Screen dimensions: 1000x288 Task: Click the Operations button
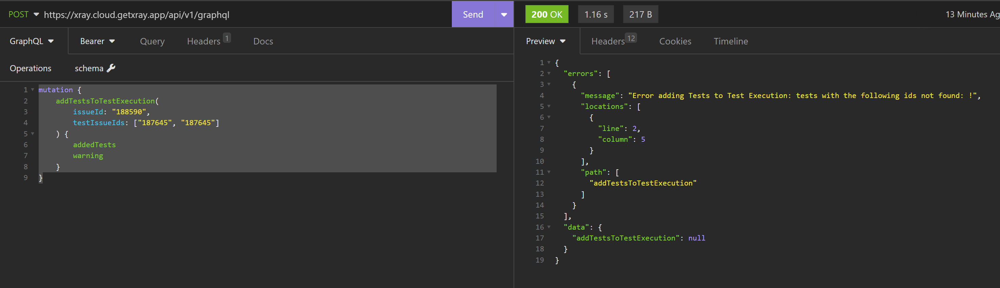tap(30, 68)
